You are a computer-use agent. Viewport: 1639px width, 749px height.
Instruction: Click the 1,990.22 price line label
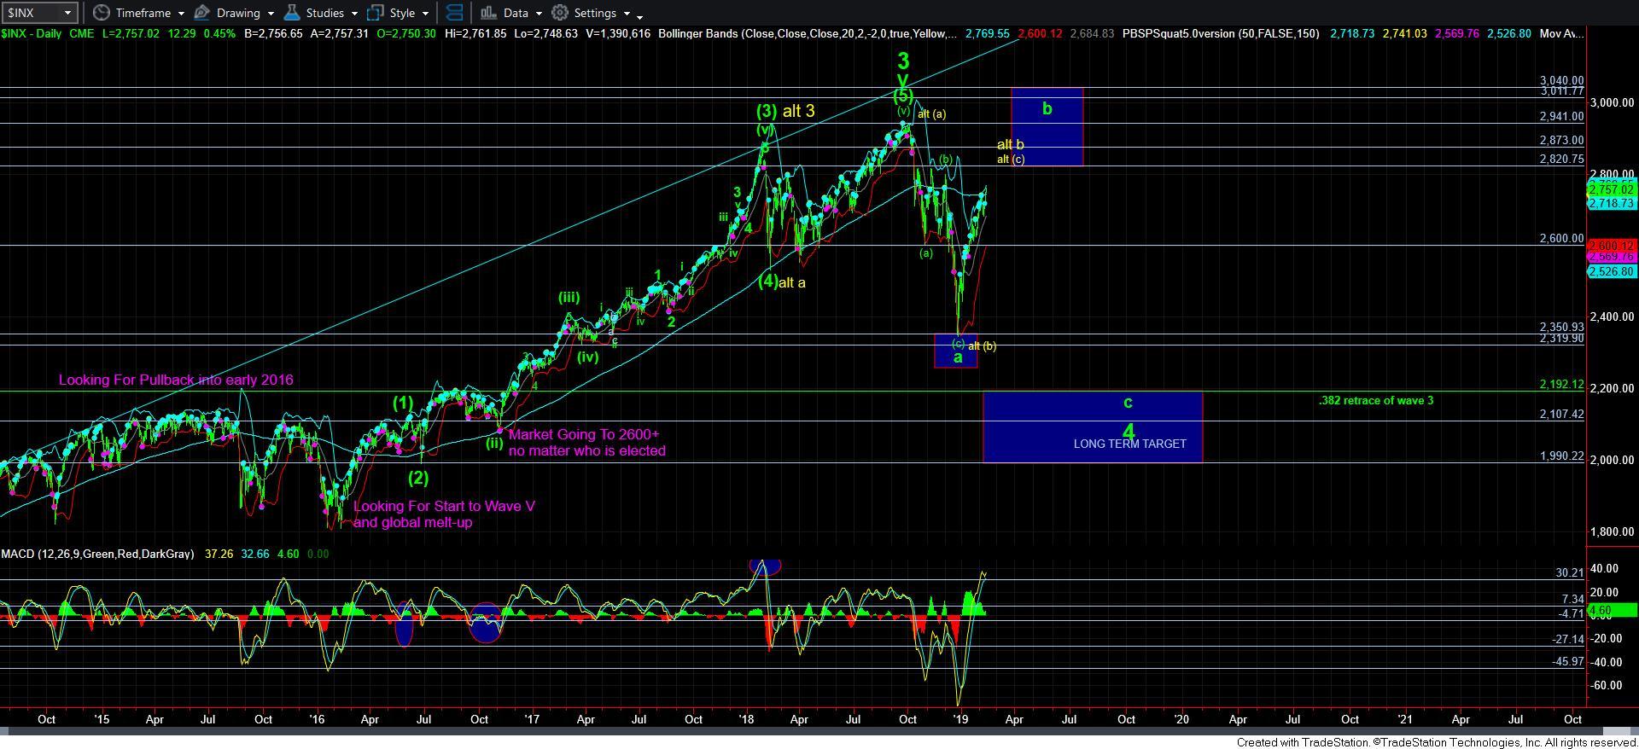(1562, 456)
